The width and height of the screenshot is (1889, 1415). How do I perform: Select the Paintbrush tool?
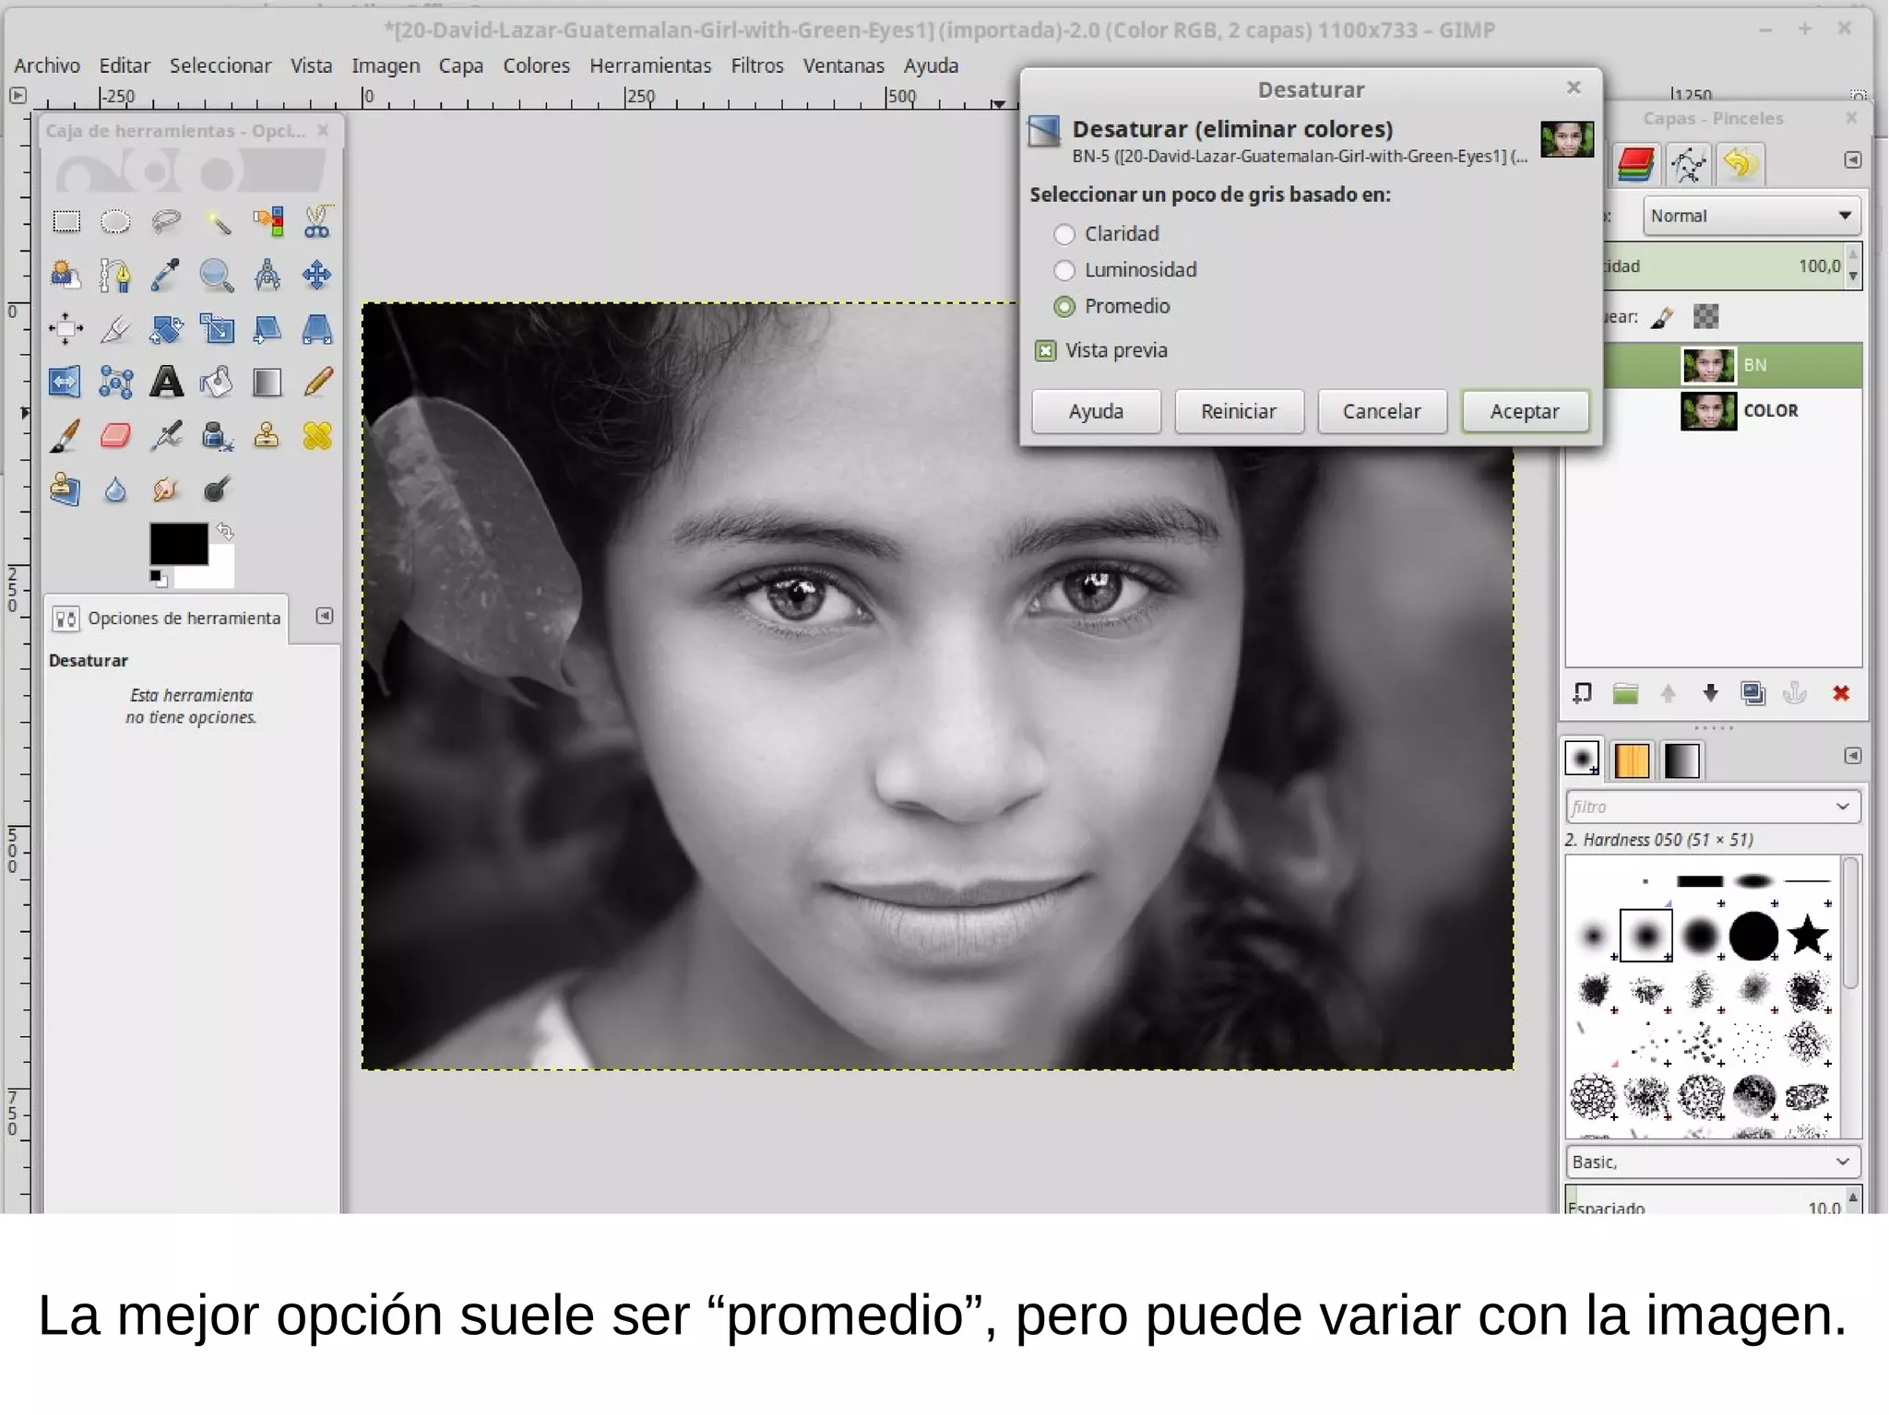(66, 436)
